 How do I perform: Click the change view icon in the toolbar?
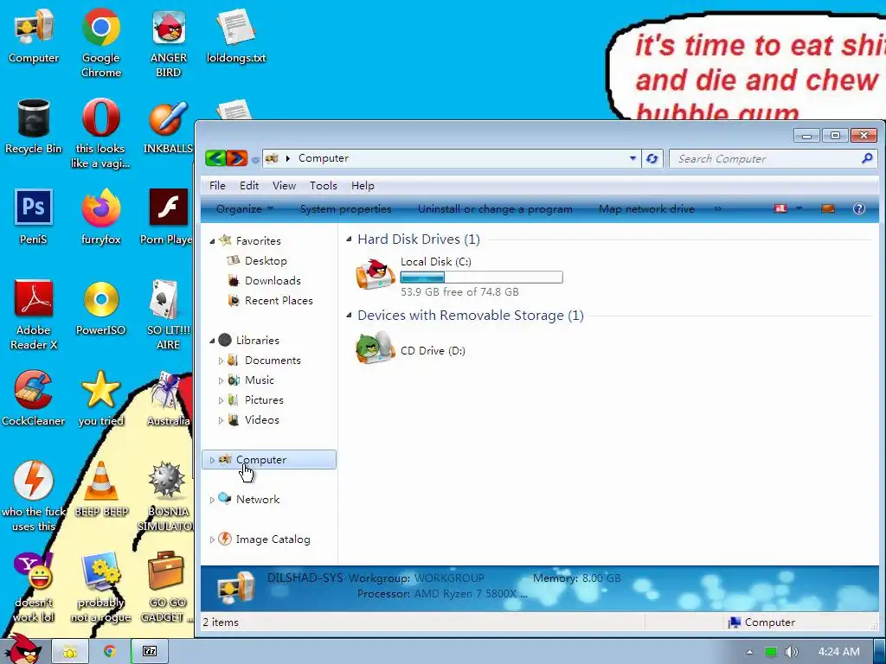(x=780, y=209)
